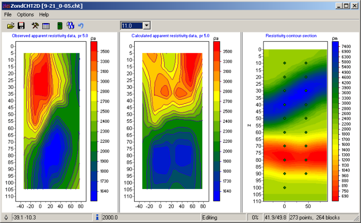361x223 pixels.
Task: Open the data table grid icon
Action: 45,25
